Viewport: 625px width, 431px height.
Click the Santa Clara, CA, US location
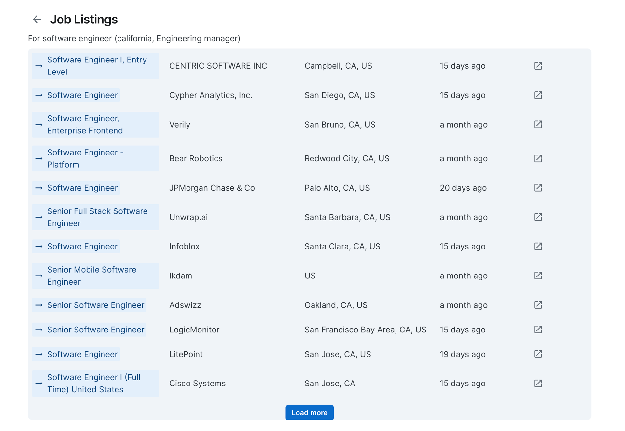pyautogui.click(x=342, y=246)
